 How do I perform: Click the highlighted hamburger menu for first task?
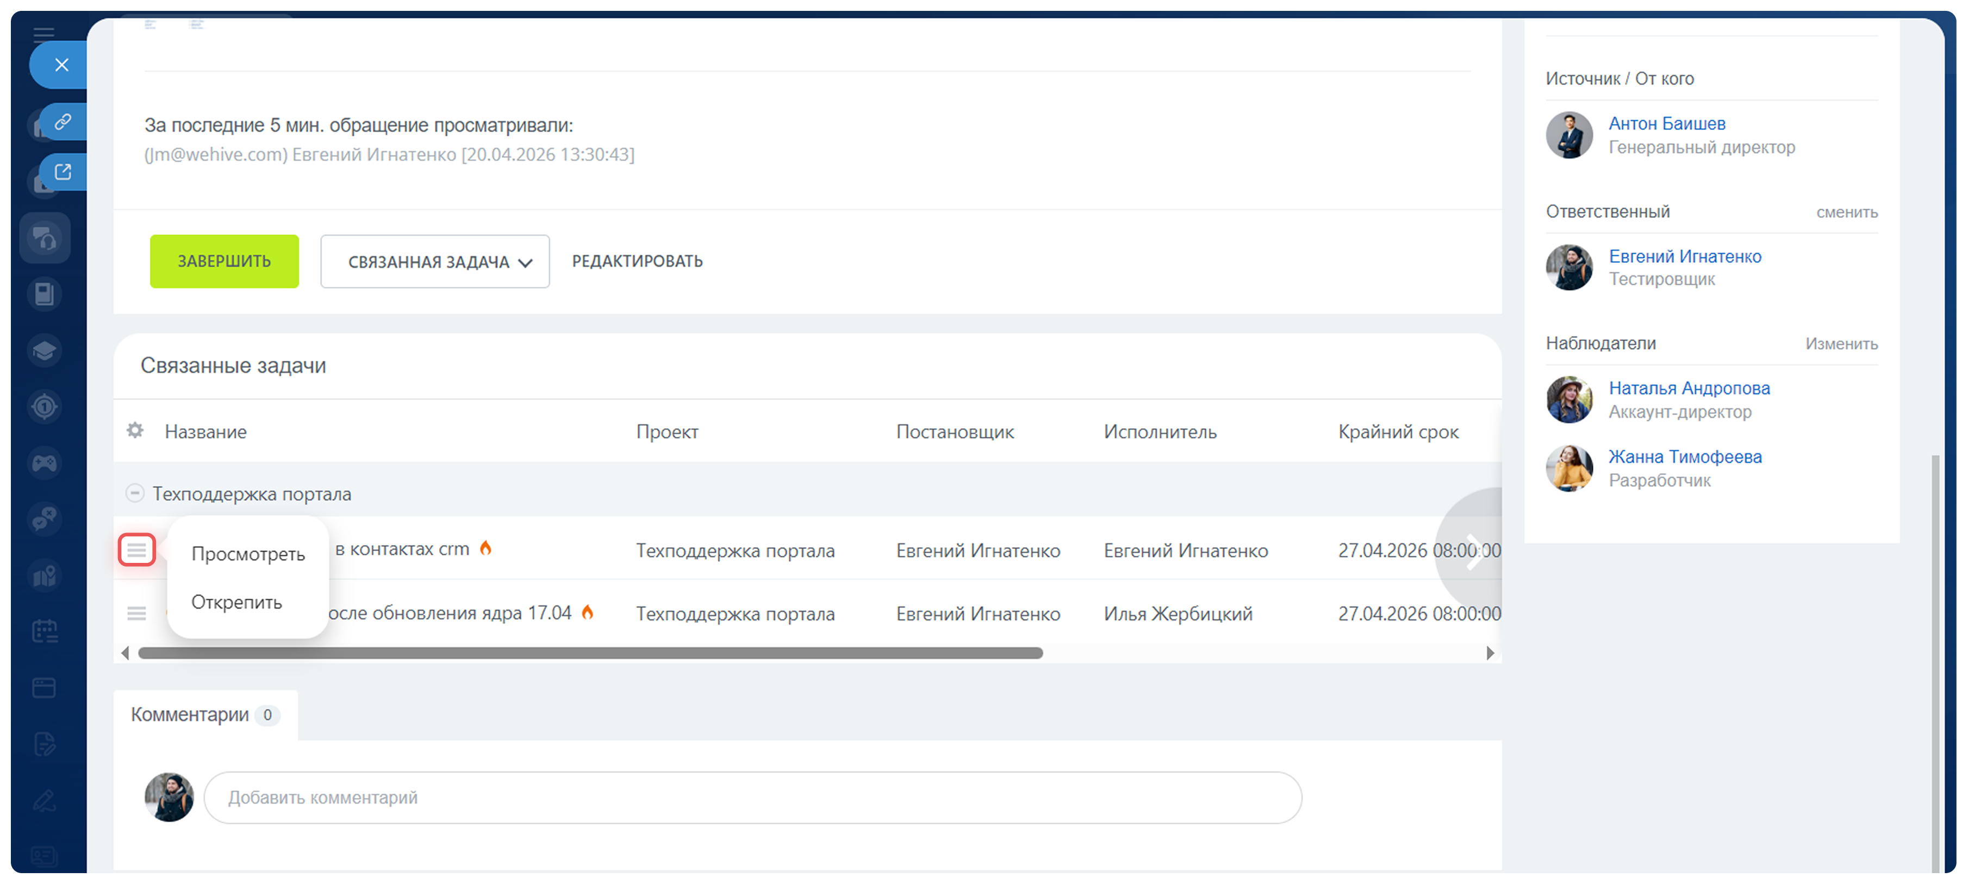(137, 550)
